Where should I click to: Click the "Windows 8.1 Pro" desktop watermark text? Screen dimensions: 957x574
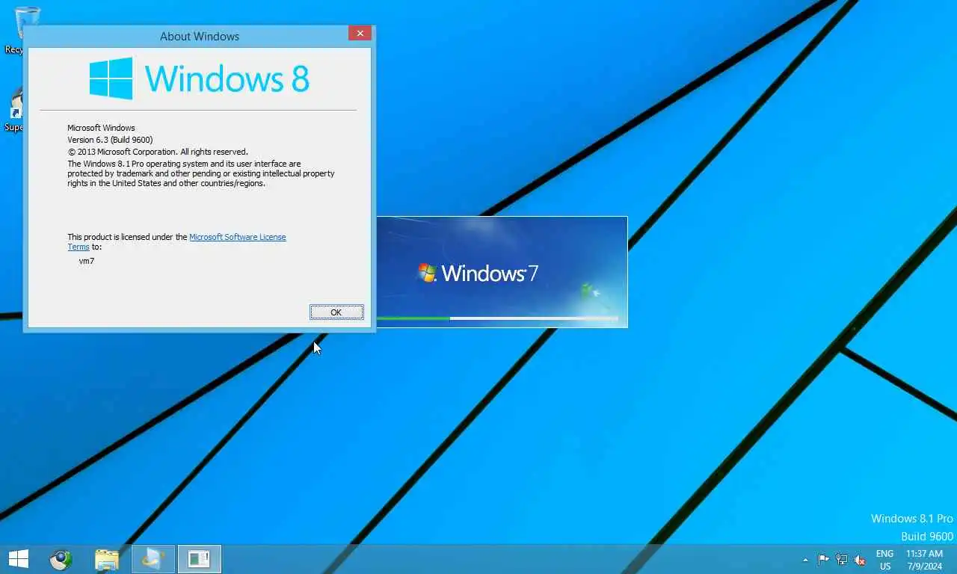912,518
